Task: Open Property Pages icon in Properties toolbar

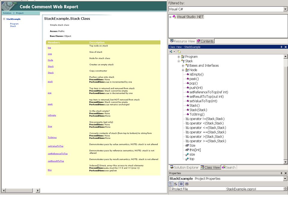Action: tap(187, 184)
